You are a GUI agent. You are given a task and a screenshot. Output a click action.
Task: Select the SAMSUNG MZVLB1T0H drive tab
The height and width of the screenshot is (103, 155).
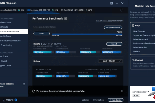[77, 10]
